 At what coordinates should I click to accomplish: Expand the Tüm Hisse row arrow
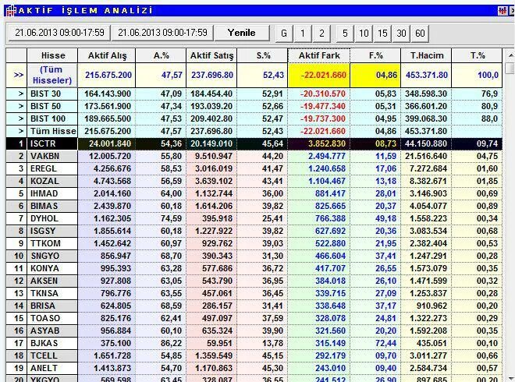(x=16, y=131)
